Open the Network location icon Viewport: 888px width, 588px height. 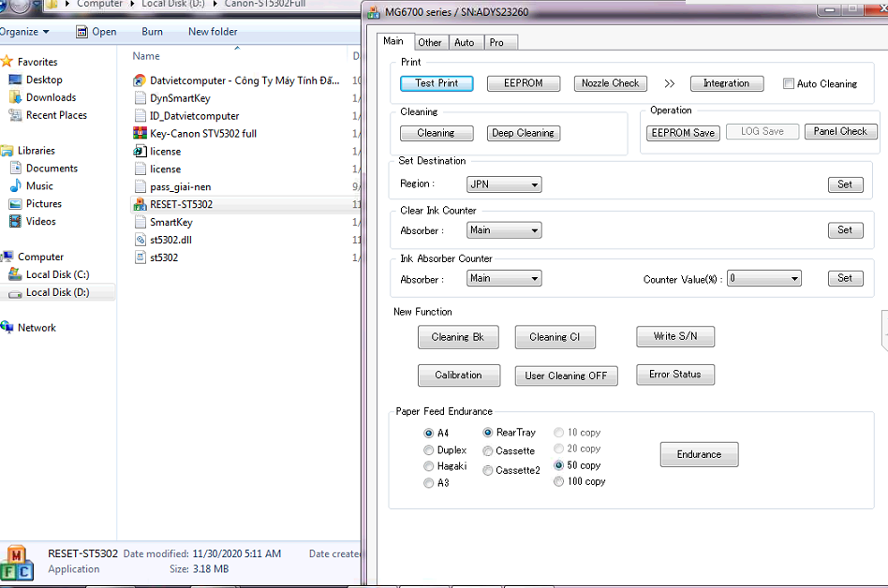(8, 328)
